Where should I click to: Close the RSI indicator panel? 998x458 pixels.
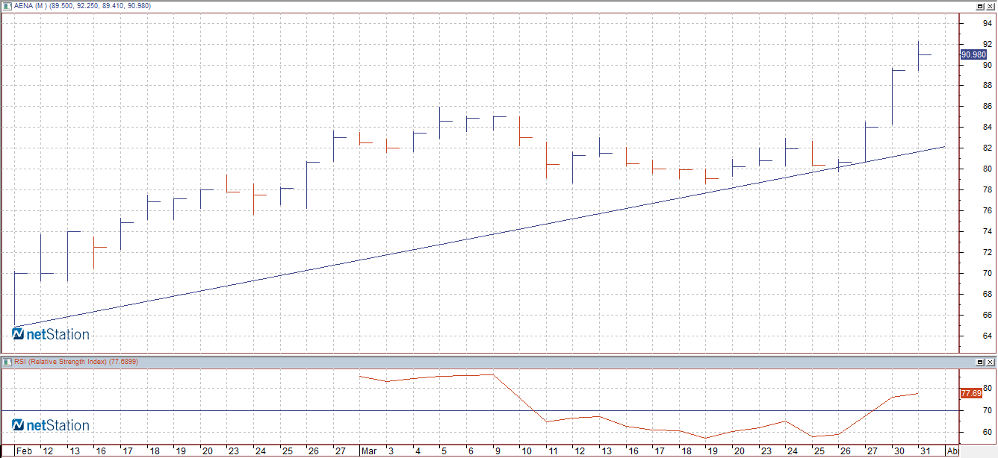click(x=990, y=362)
